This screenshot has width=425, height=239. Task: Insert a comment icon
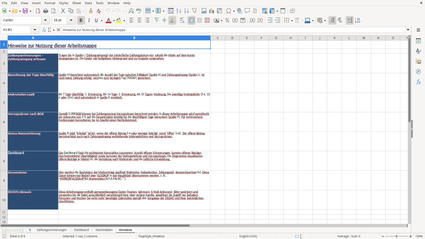click(x=247, y=11)
